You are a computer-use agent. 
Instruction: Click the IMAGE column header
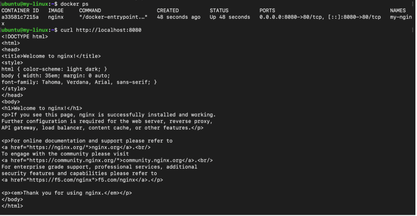56,11
